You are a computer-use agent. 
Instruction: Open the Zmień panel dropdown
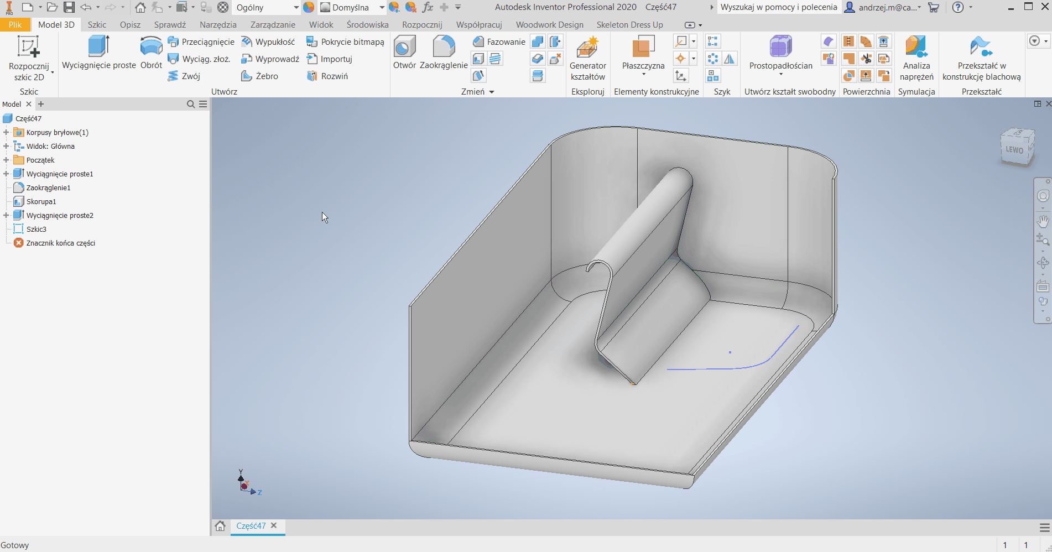click(x=491, y=92)
